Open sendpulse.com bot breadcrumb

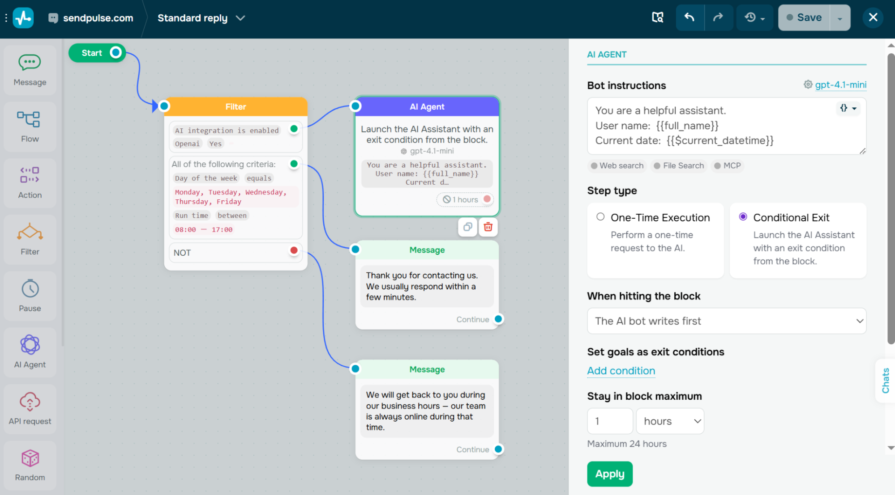tap(91, 18)
